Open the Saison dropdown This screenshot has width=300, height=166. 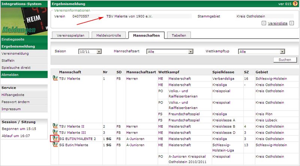click(99, 52)
